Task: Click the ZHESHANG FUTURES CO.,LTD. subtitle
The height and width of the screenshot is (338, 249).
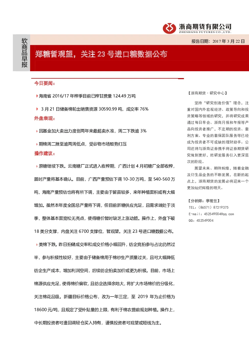Action: [205, 32]
